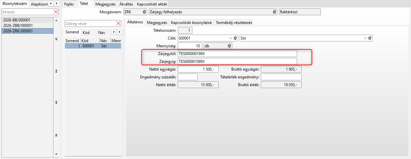This screenshot has height=159, width=411.
Task: Jump to last record in document list
Action: pyautogui.click(x=56, y=135)
